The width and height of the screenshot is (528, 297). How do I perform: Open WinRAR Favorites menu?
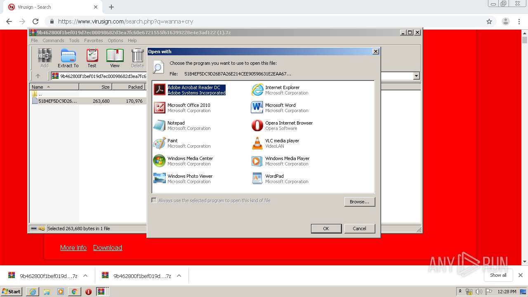[x=94, y=40]
